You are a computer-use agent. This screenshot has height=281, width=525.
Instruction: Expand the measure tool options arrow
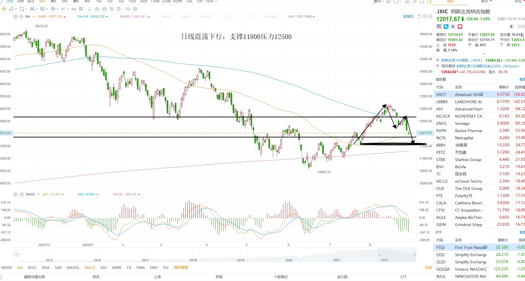58,9
